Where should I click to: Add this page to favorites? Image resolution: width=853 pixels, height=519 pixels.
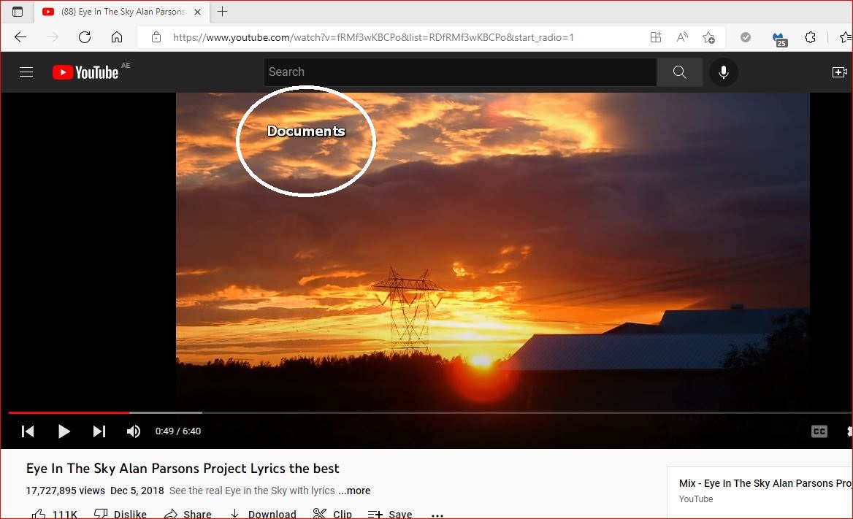coord(708,37)
